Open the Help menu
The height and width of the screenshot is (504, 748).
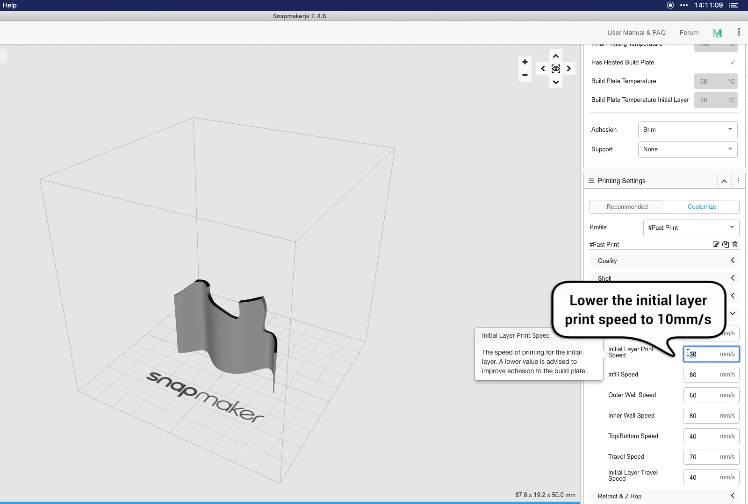pyautogui.click(x=9, y=5)
